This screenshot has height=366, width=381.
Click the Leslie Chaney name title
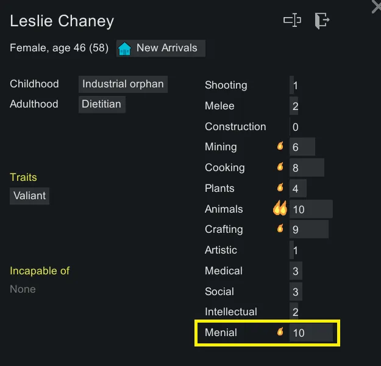[62, 21]
